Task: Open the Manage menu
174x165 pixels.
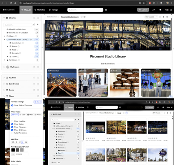Action: [53, 10]
